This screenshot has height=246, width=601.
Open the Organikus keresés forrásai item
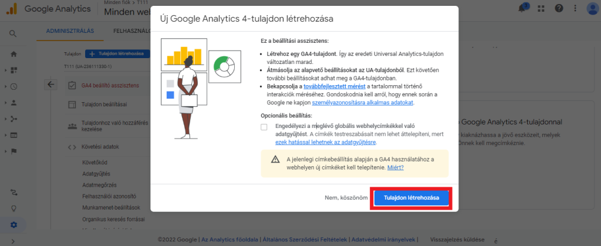[x=113, y=220]
